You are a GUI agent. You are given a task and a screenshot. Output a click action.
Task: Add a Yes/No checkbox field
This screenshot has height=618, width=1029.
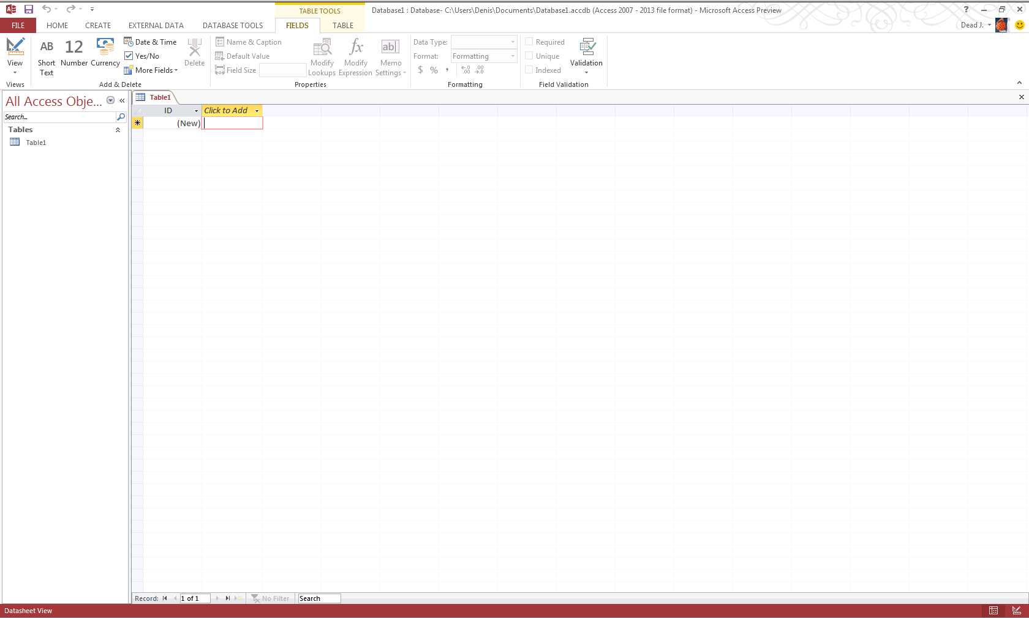(142, 56)
